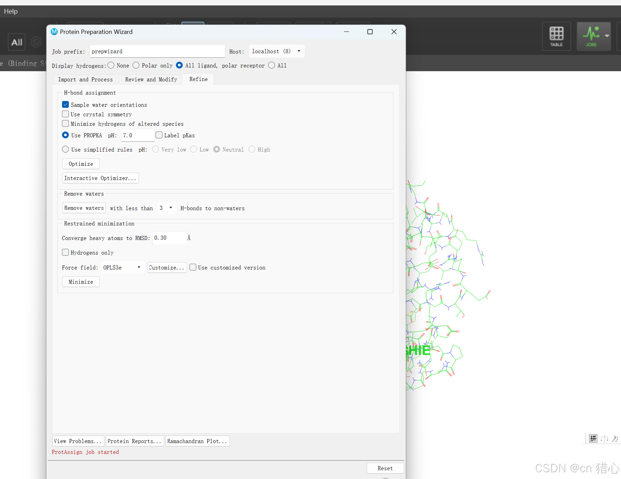
Task: Select All ligand, polar receptor option
Action: click(179, 65)
